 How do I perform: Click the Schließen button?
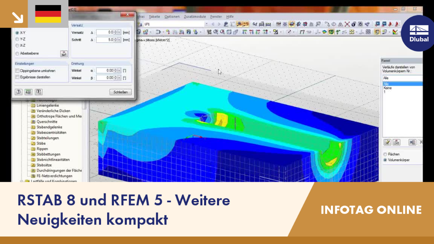click(121, 92)
